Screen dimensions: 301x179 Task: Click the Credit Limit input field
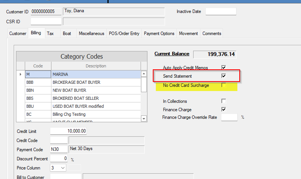pos(68,131)
